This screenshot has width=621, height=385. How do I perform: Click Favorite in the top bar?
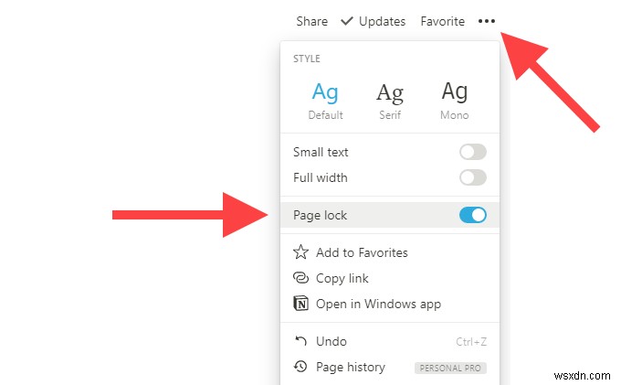pyautogui.click(x=442, y=21)
